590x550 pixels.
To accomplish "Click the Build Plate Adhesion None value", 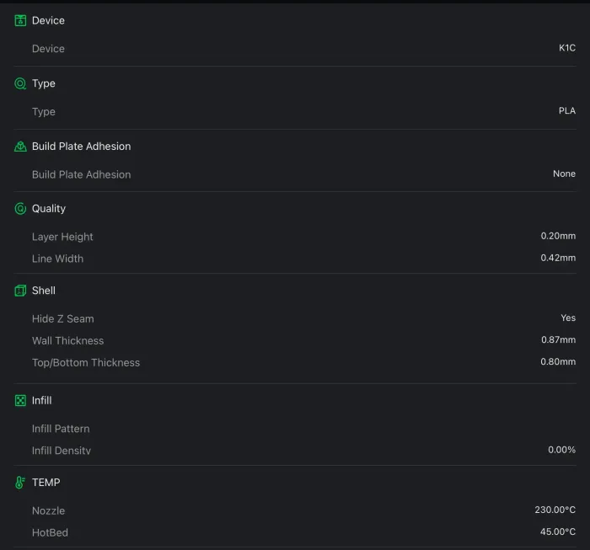I will (564, 174).
